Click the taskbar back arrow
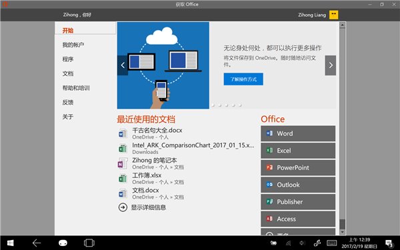The width and height of the screenshot is (400, 250). (x=37, y=243)
